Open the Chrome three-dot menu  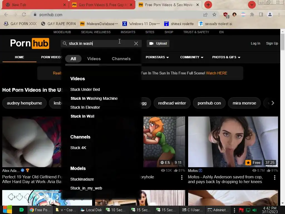pos(279,14)
